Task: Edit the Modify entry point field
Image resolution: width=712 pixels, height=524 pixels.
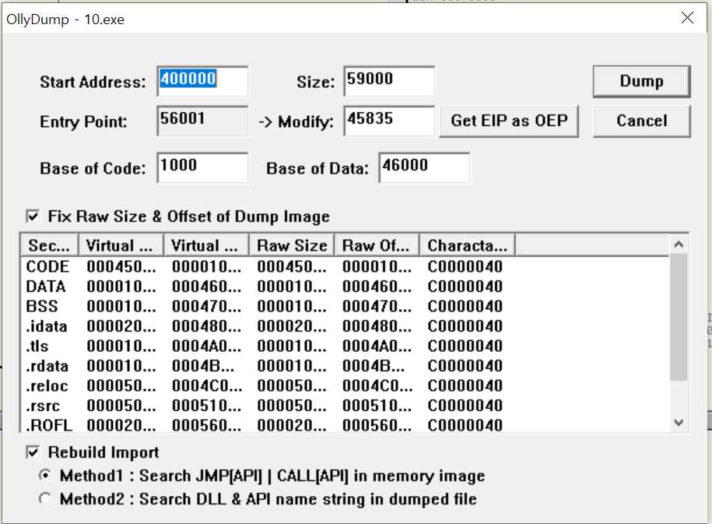Action: tap(389, 121)
